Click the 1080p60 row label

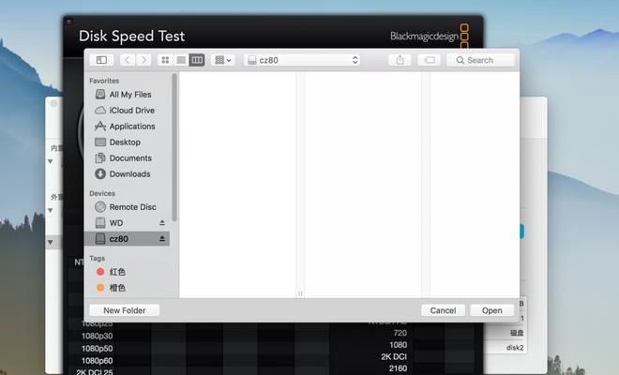[97, 361]
